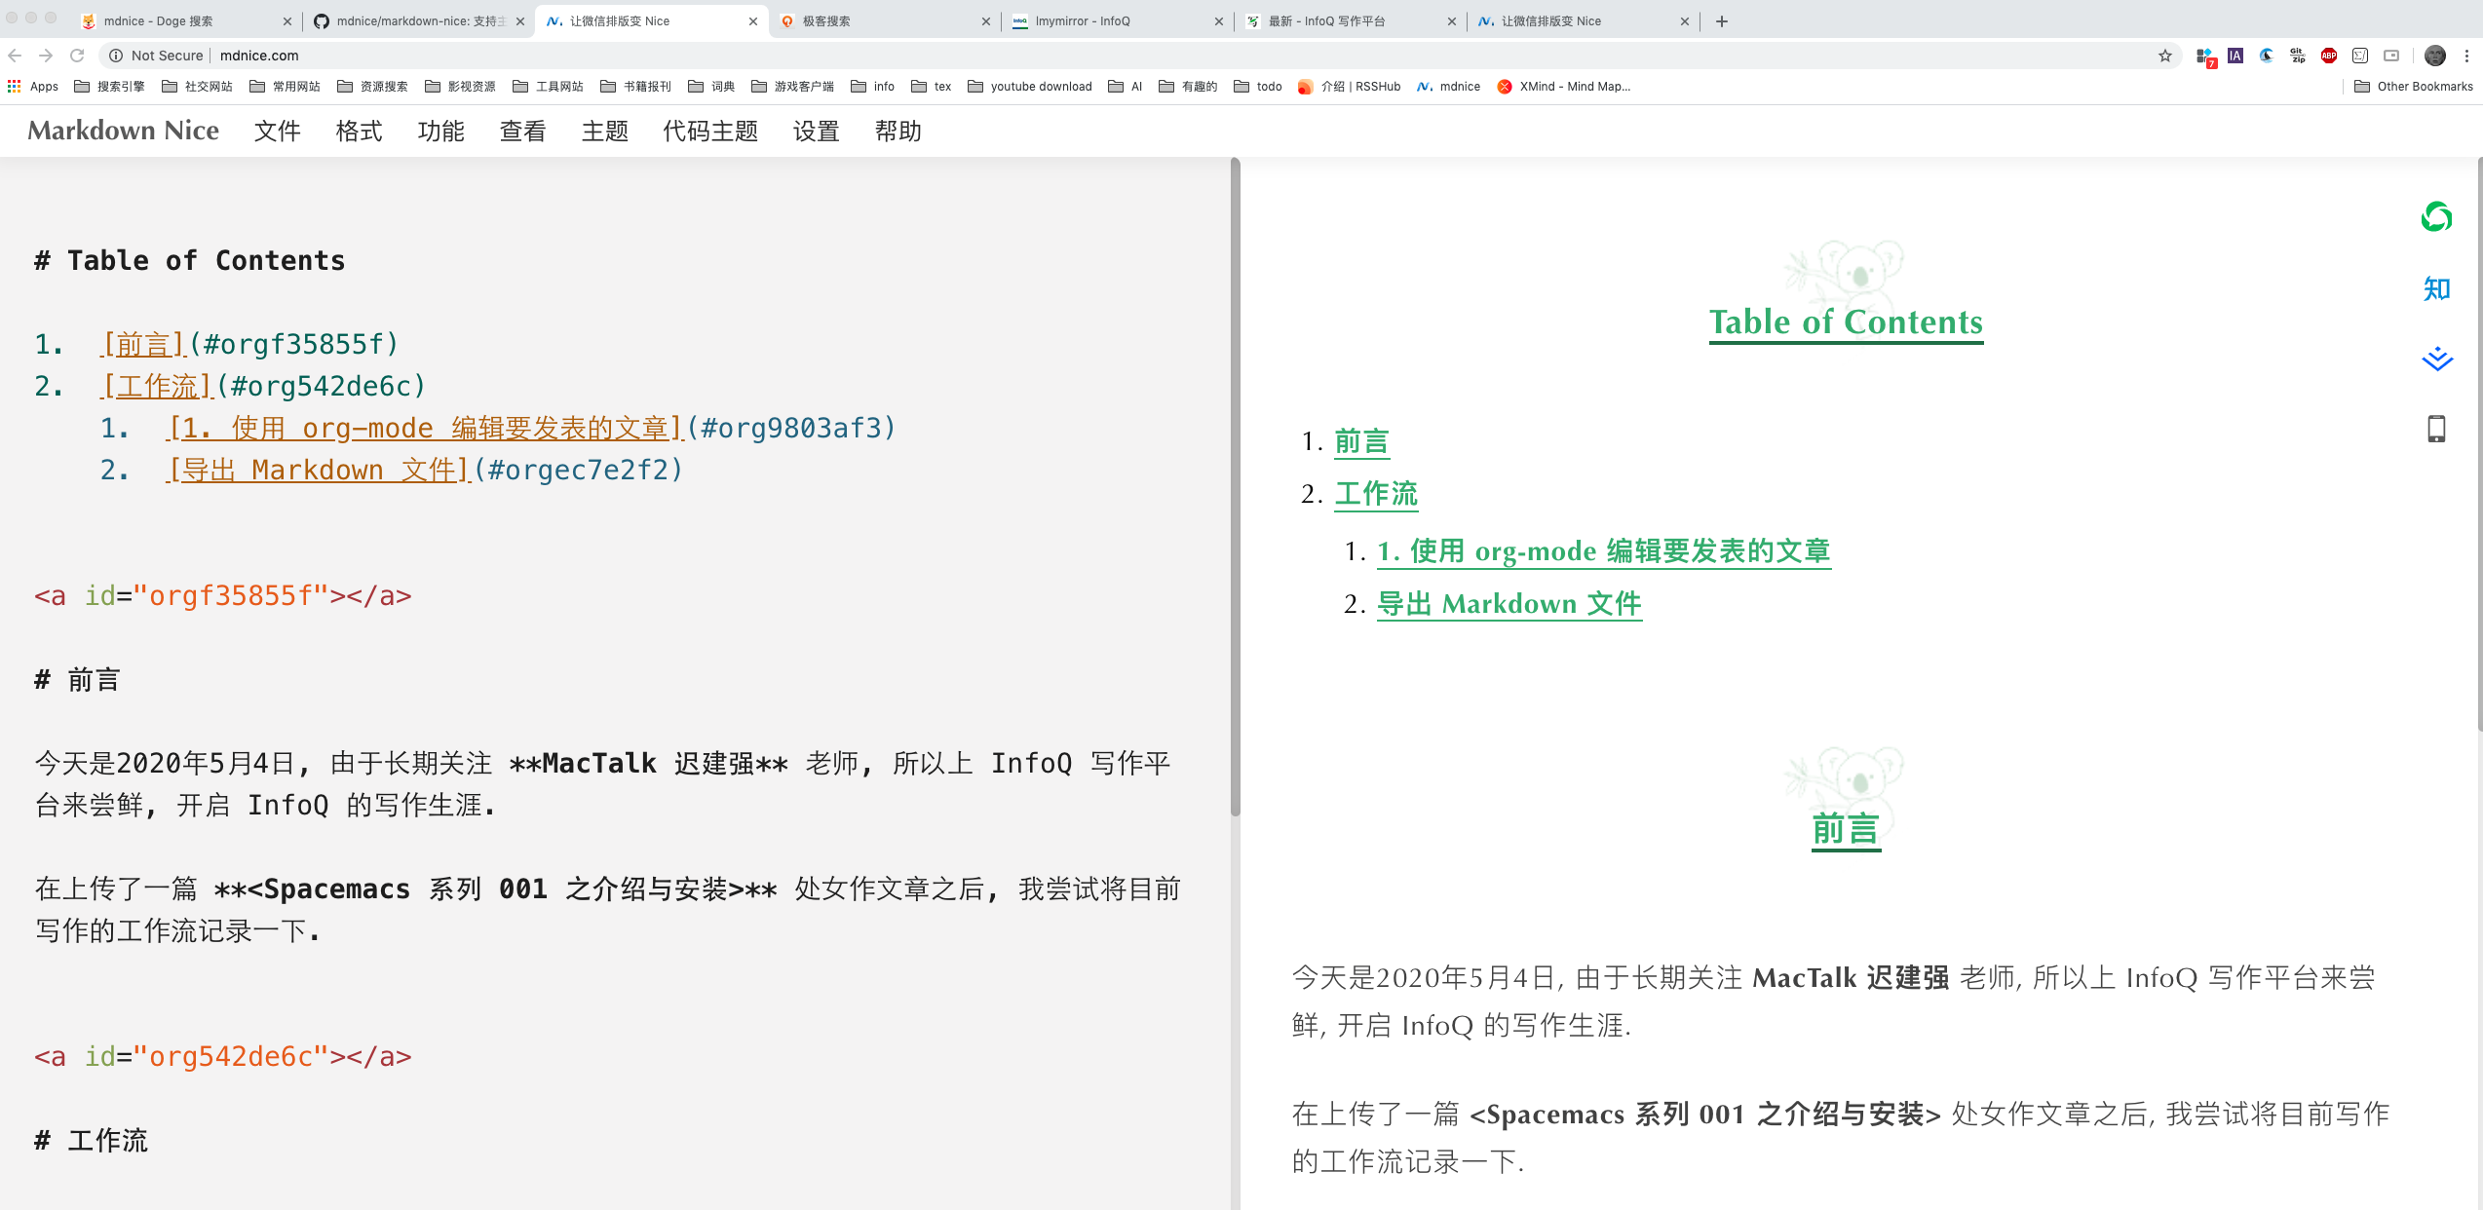
Task: Open the 文件 menu
Action: [x=278, y=132]
